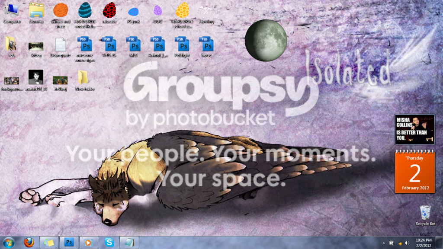This screenshot has height=249, width=443.
Task: Click the Misha Collins slideshow gadget
Action: tap(414, 129)
